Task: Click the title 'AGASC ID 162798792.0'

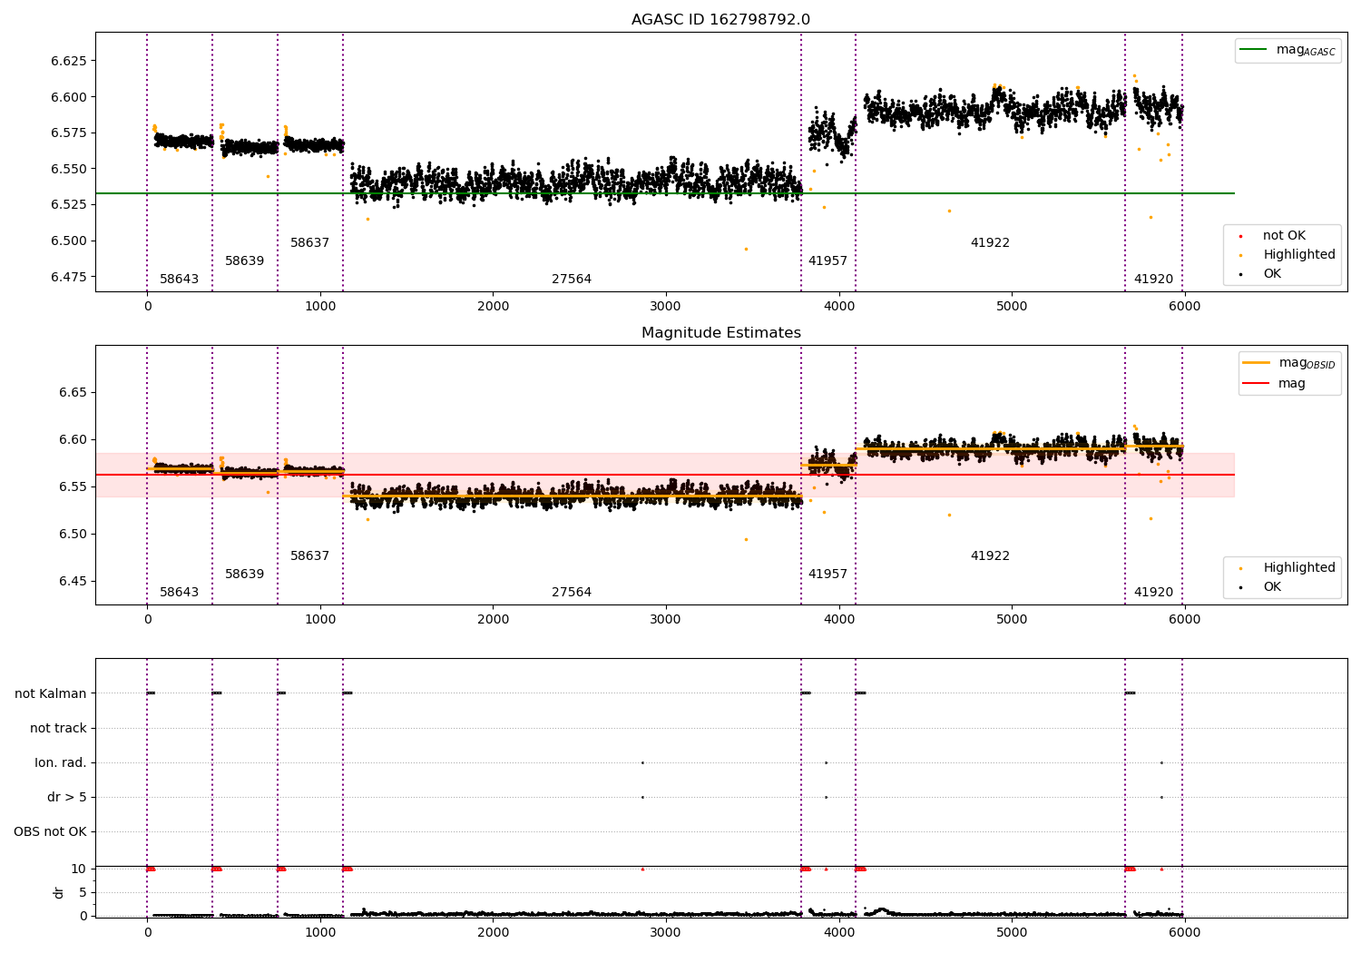Action: (720, 20)
